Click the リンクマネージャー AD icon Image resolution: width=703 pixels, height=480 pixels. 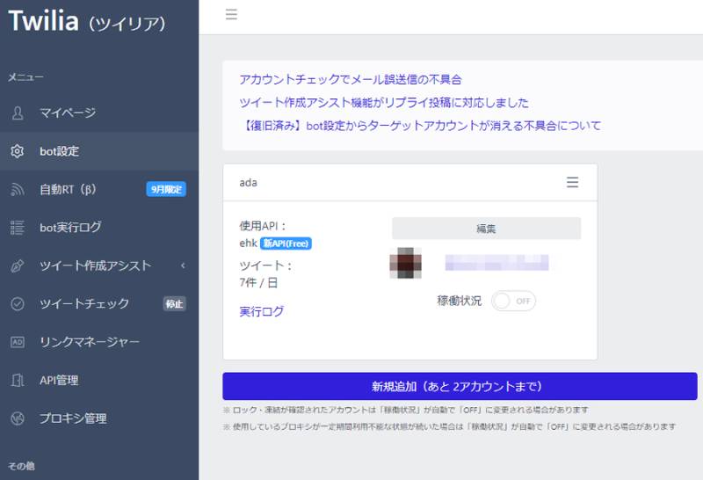tap(17, 342)
